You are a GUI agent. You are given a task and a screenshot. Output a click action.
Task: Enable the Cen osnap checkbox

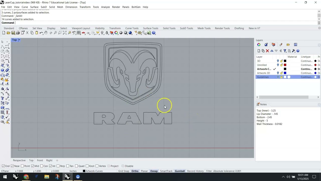(41, 166)
